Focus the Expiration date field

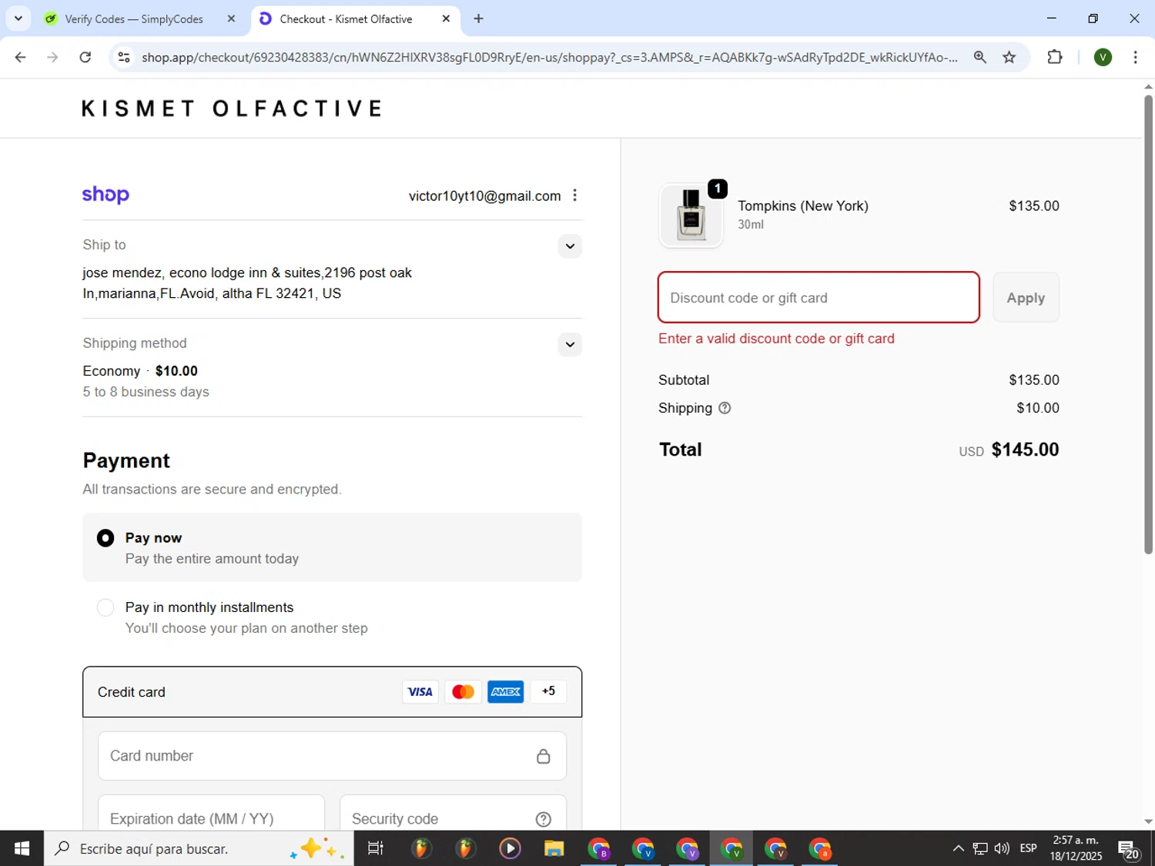point(211,814)
